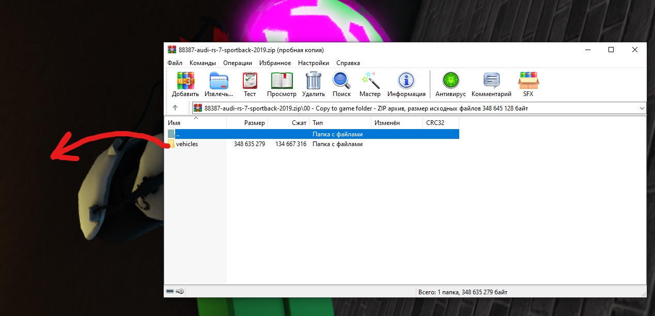The width and height of the screenshot is (655, 316).
Task: Click the drive icon in the status bar
Action: point(170,292)
